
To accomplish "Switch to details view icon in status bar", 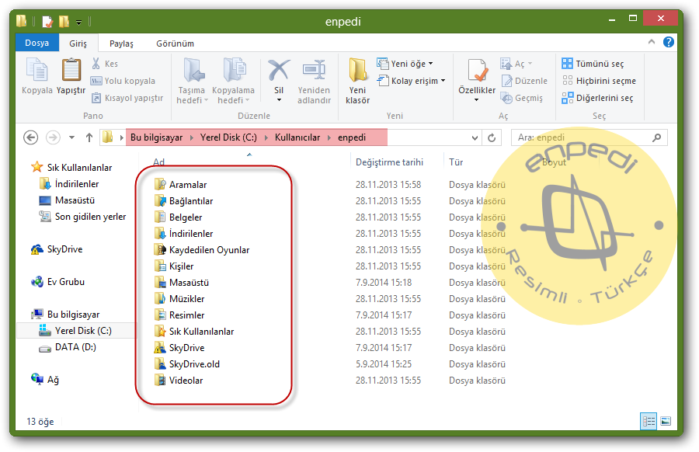I will point(649,421).
